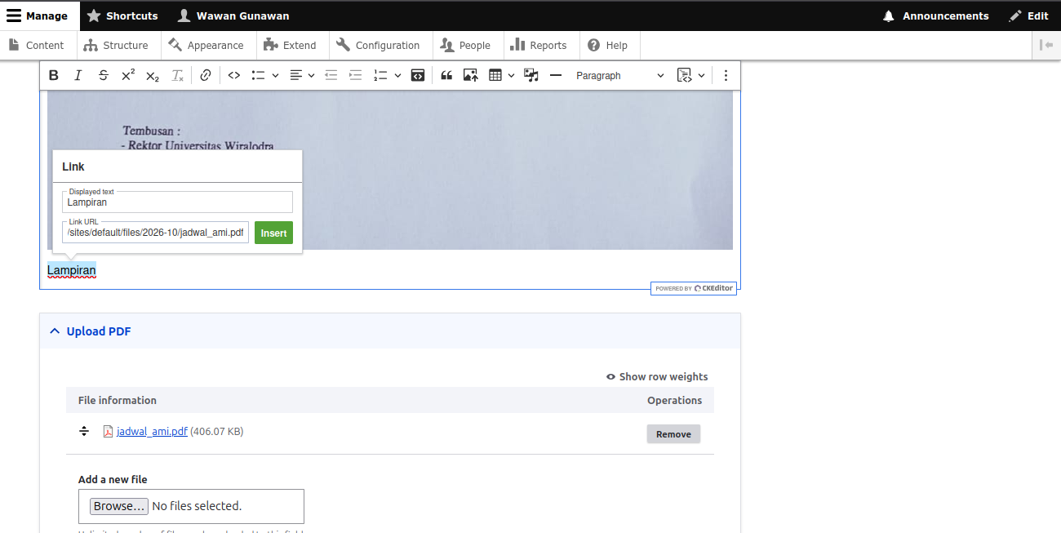
Task: Toggle the toolbar orientation arrow
Action: tap(1046, 46)
